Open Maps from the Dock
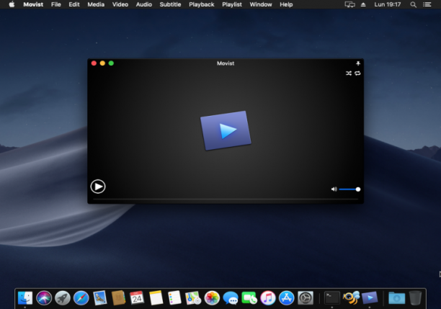441x309 pixels. point(193,298)
